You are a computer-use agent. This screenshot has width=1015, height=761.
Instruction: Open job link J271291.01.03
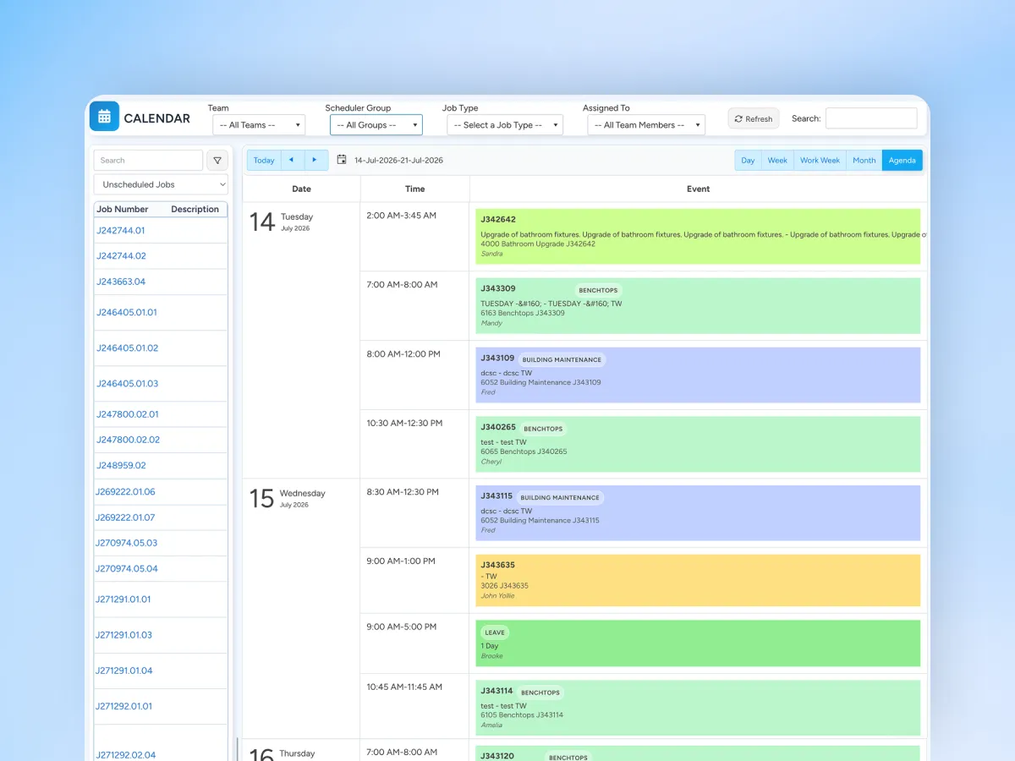(124, 634)
